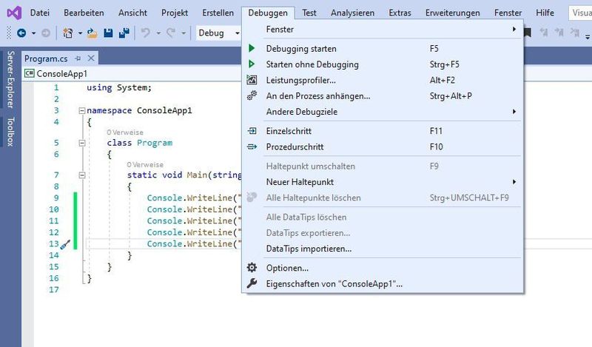Collapse the static void Main method block
This screenshot has height=347, width=592.
82,175
